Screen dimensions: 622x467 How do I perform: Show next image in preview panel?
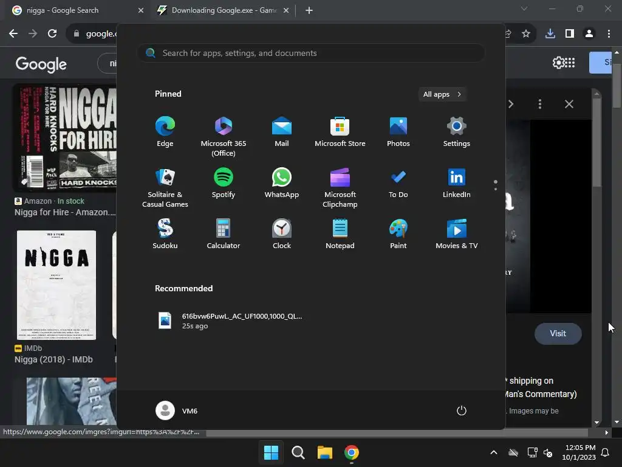click(511, 104)
